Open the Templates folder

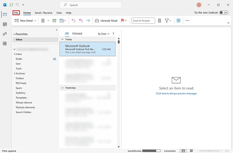tap(21, 98)
